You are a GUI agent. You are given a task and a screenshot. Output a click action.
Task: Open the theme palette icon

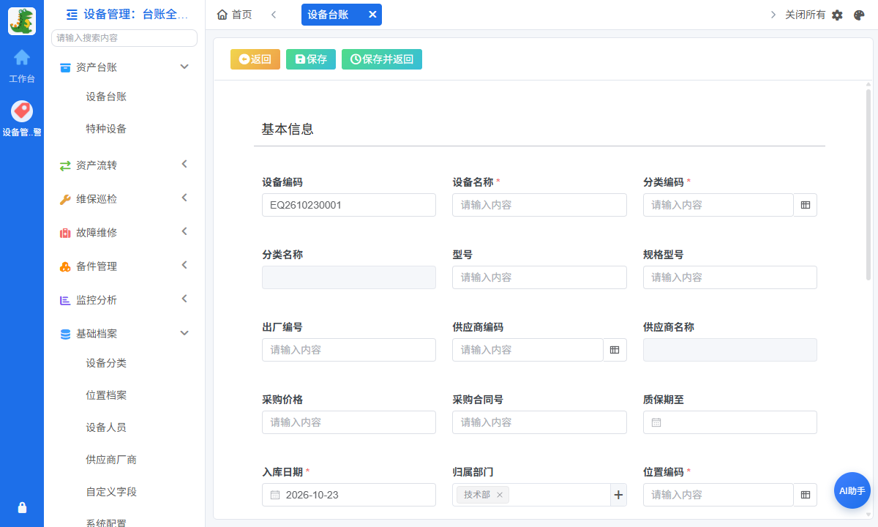(x=860, y=15)
